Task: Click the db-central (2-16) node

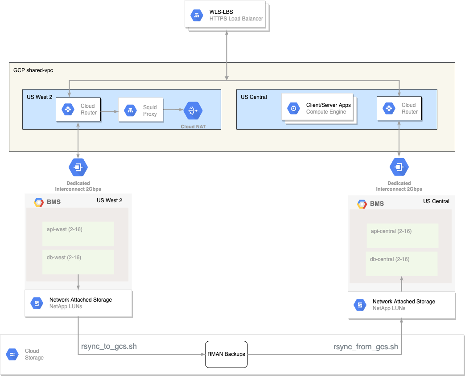Action: coord(401,263)
